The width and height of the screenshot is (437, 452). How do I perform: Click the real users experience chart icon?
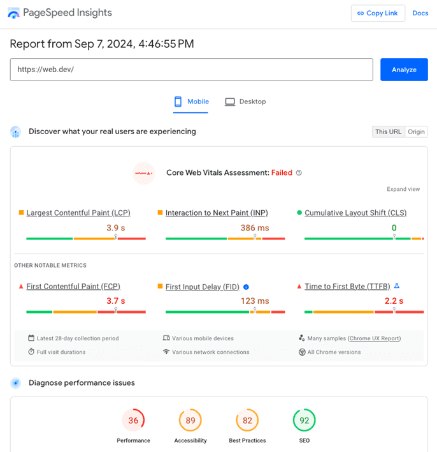(x=15, y=132)
